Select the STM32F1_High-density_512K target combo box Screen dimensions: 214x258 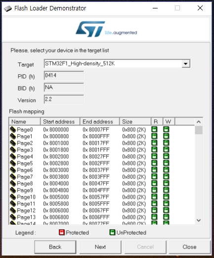click(x=117, y=64)
